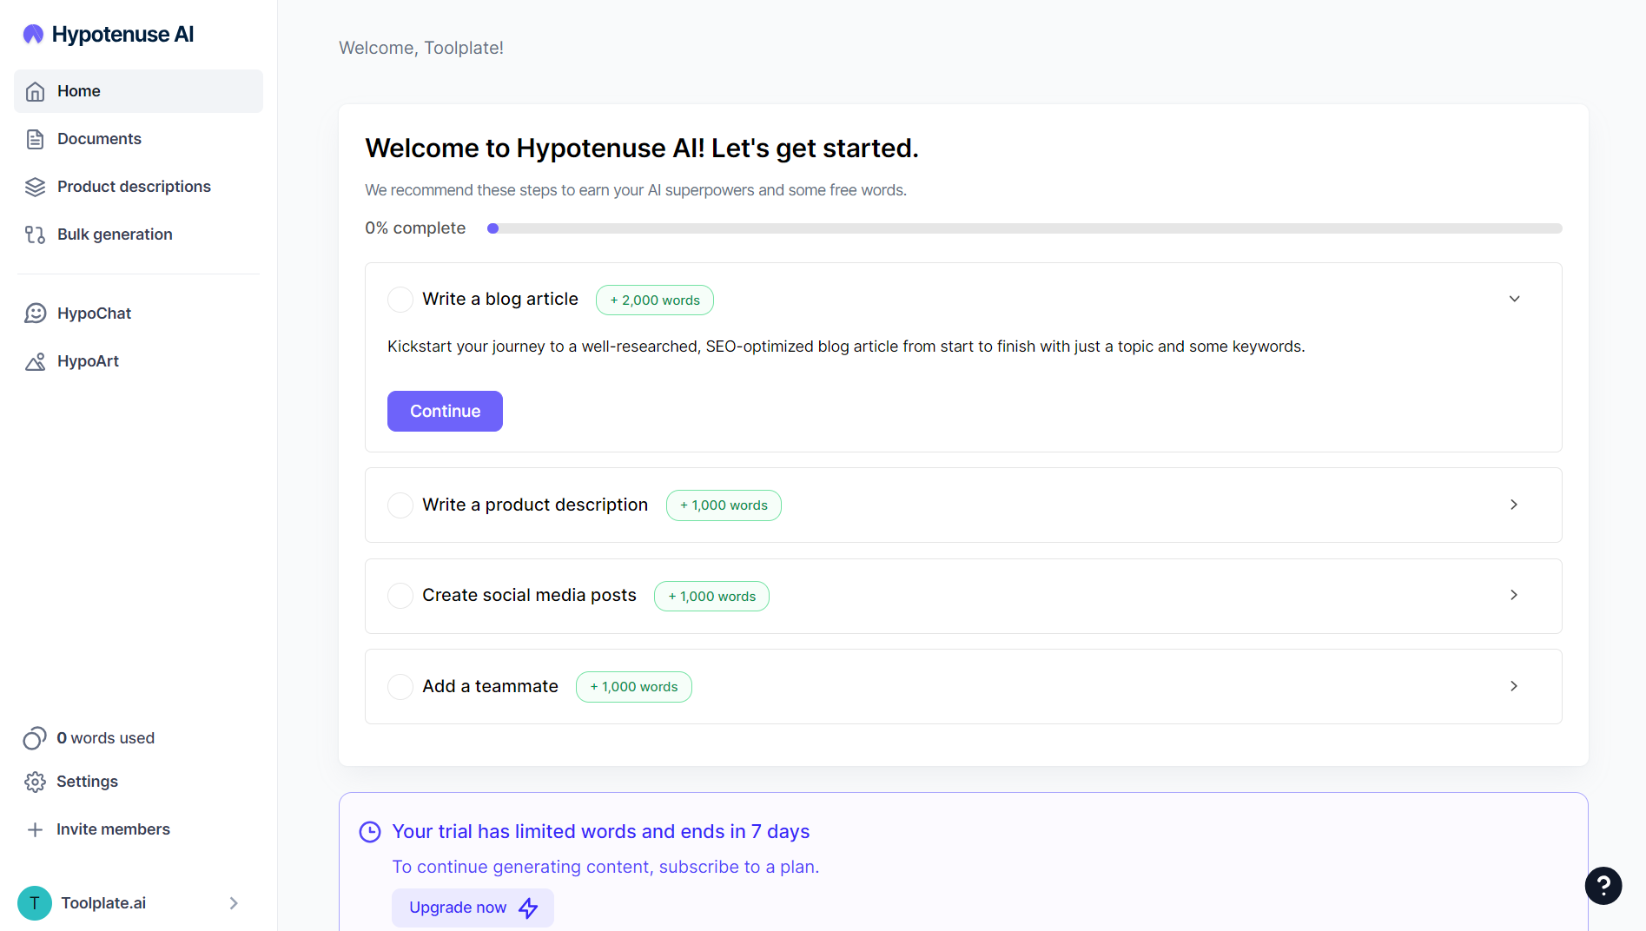Open the Toolplate.ai account chevron
This screenshot has width=1646, height=931.
click(234, 903)
